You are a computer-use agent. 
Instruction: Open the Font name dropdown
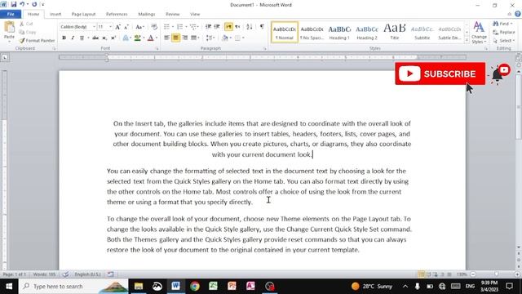coord(94,27)
